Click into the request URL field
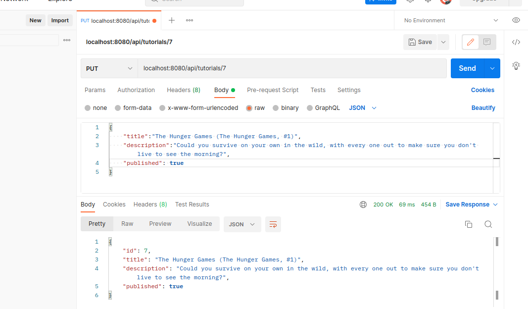The height and width of the screenshot is (309, 528). coord(292,68)
